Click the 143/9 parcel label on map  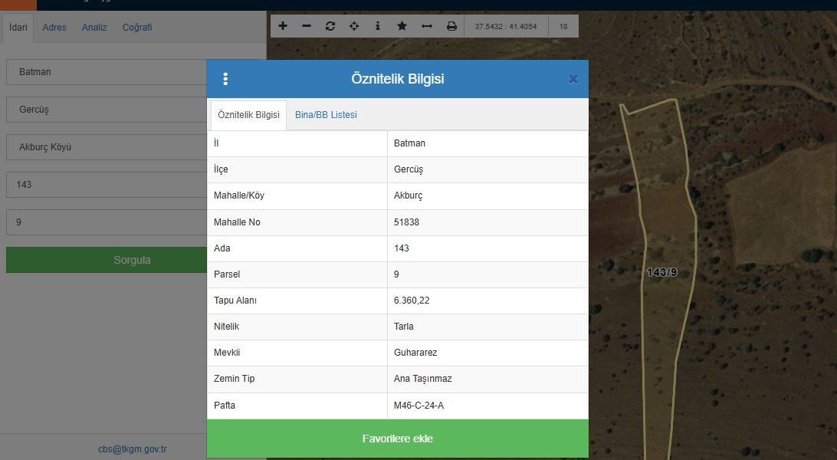(x=661, y=272)
